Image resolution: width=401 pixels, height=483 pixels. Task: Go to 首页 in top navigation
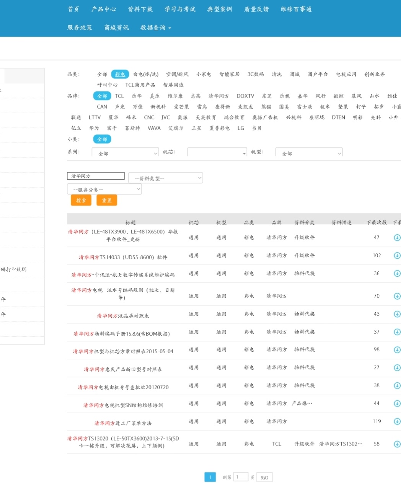pyautogui.click(x=73, y=9)
